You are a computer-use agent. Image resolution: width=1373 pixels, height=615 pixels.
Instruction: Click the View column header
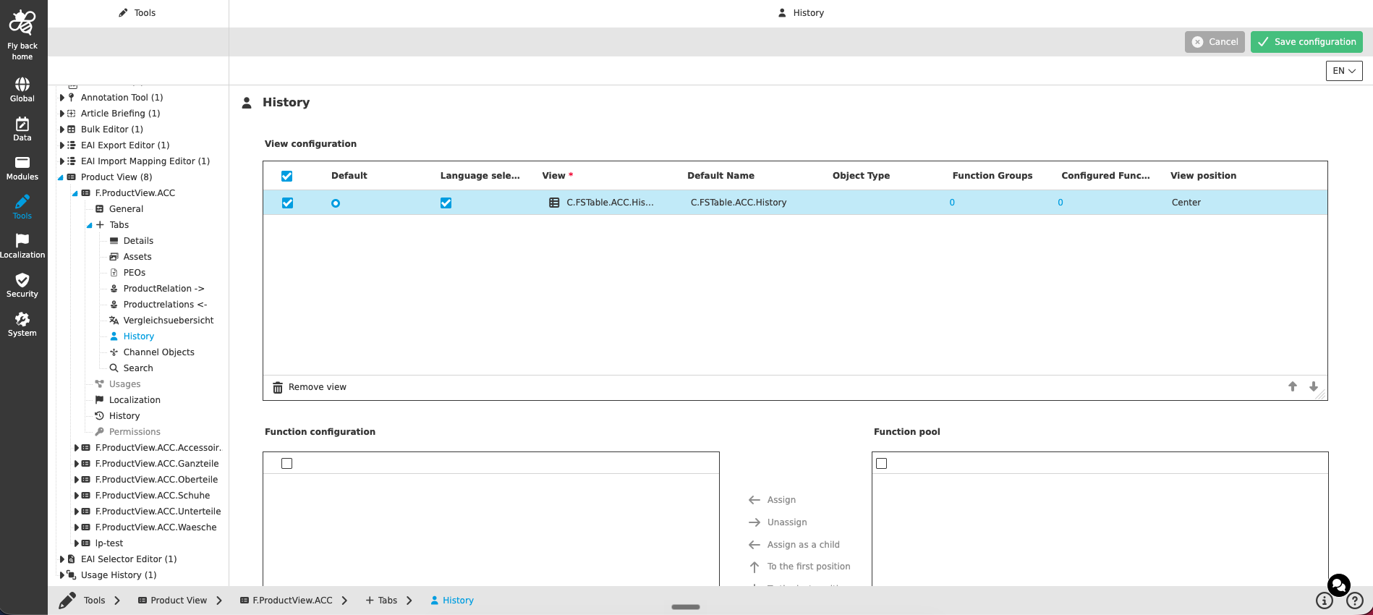pos(557,176)
